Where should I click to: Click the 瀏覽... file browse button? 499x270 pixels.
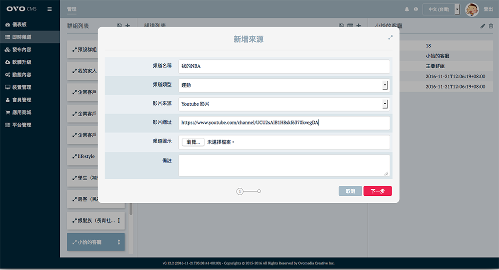tap(193, 142)
